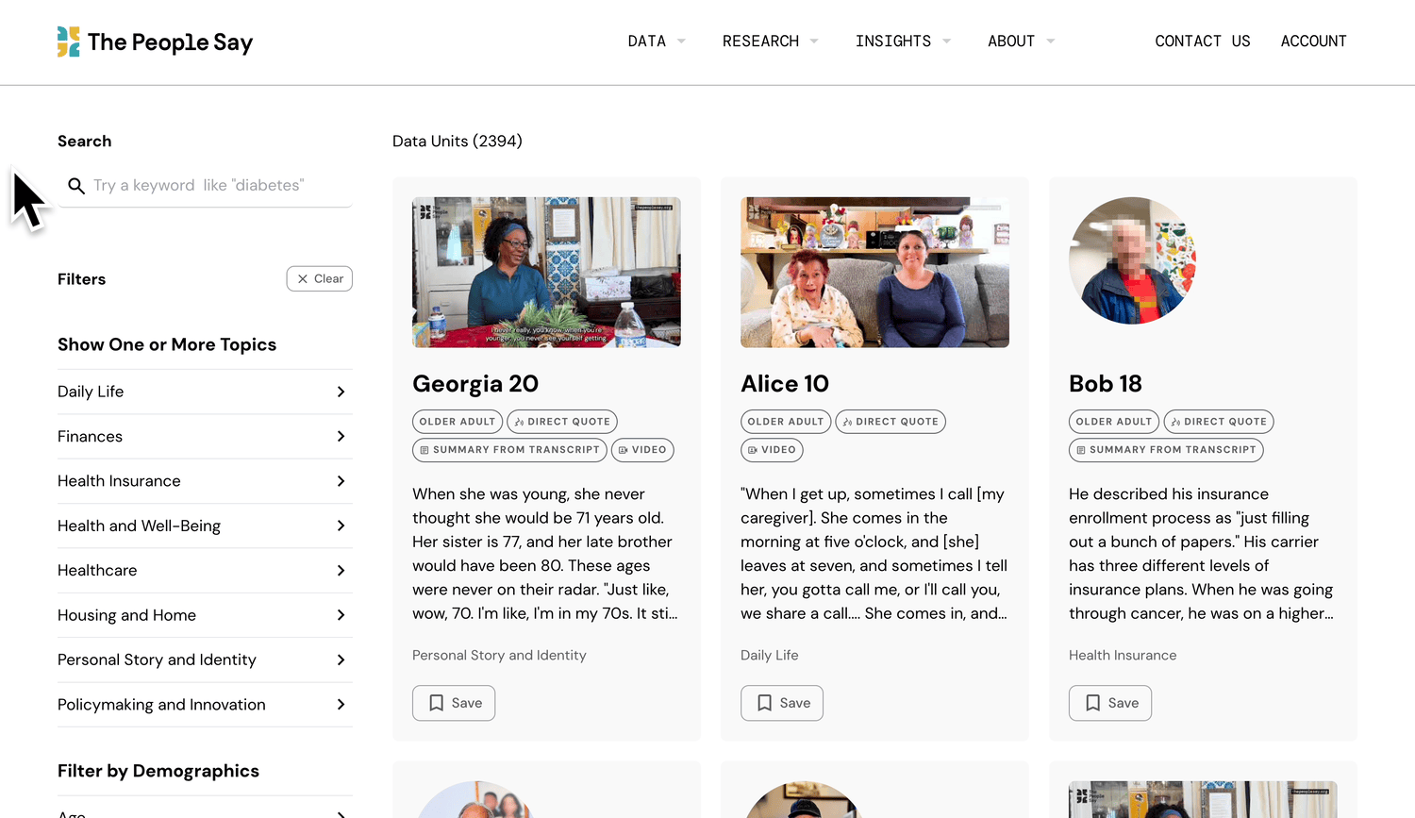Save the Bob 18 data unit
1415x818 pixels.
point(1110,703)
